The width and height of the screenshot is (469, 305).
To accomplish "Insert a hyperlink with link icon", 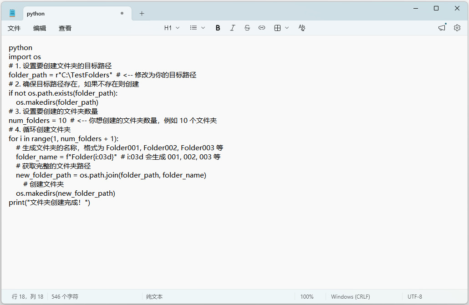I will [x=262, y=28].
